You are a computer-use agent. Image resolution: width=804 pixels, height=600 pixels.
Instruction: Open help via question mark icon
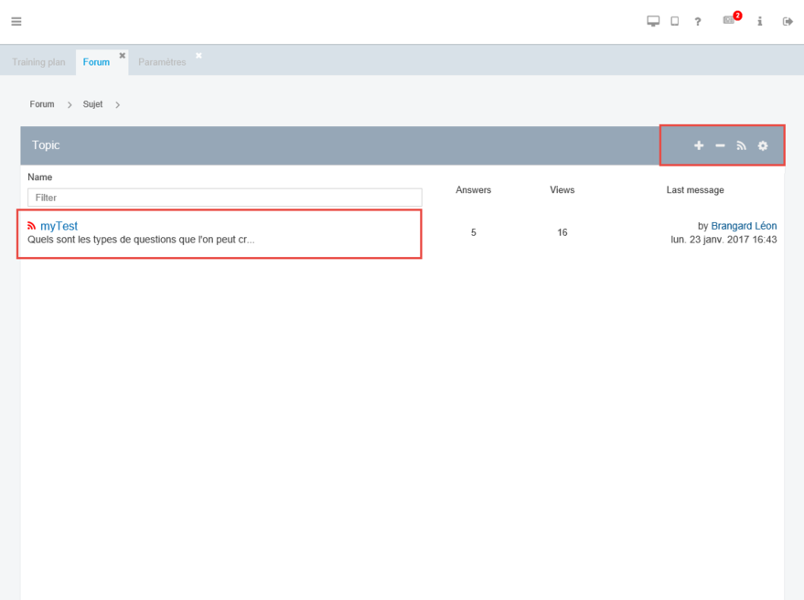(x=698, y=22)
